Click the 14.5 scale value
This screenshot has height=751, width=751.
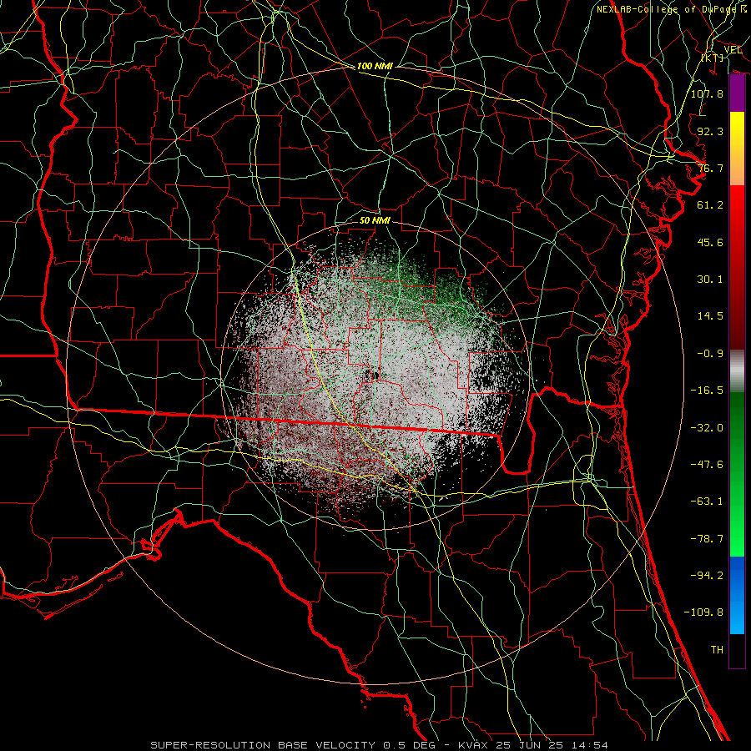(710, 316)
